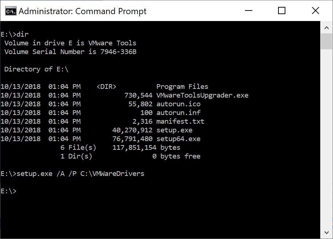Click the autorun.inf file entry
This screenshot has width=333, height=239.
pos(178,113)
